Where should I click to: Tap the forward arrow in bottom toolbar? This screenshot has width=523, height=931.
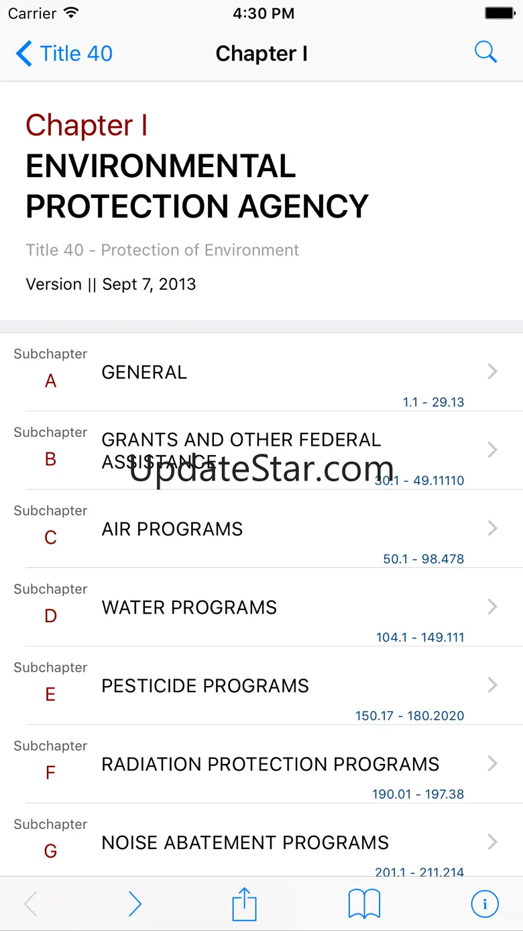(x=135, y=904)
